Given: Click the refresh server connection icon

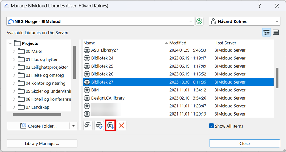Looking at the screenshot, I should [199, 21].
